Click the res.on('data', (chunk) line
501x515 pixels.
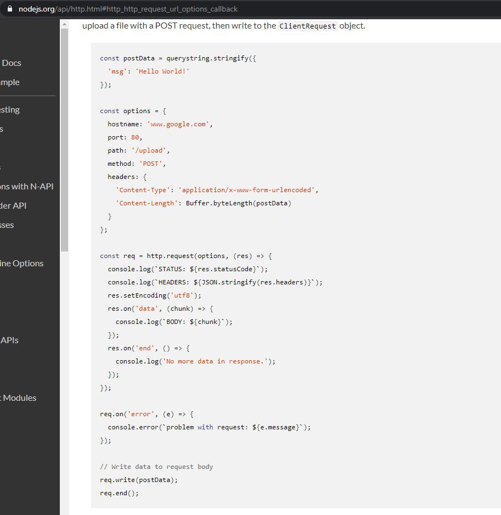[160, 309]
